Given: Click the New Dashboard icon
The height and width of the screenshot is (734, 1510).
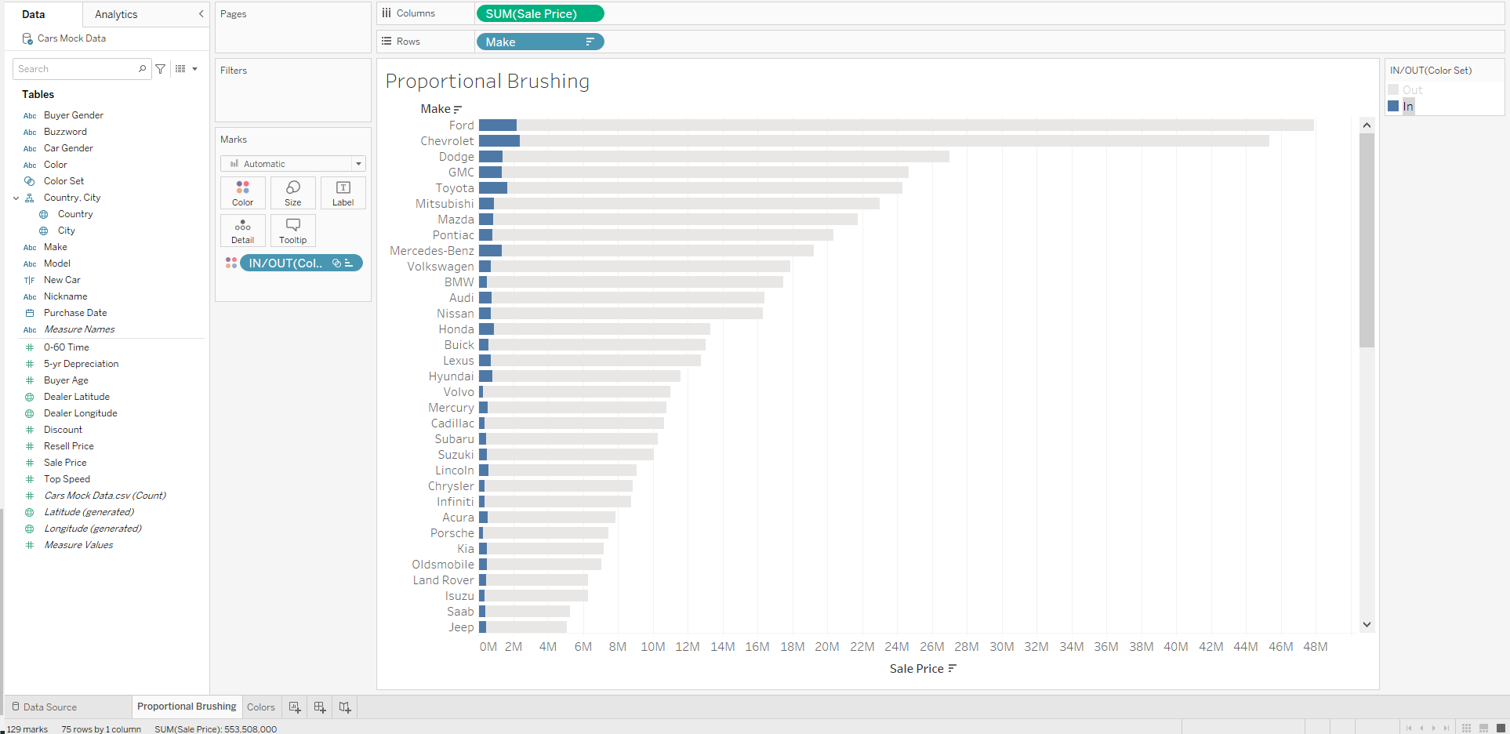Looking at the screenshot, I should [320, 707].
